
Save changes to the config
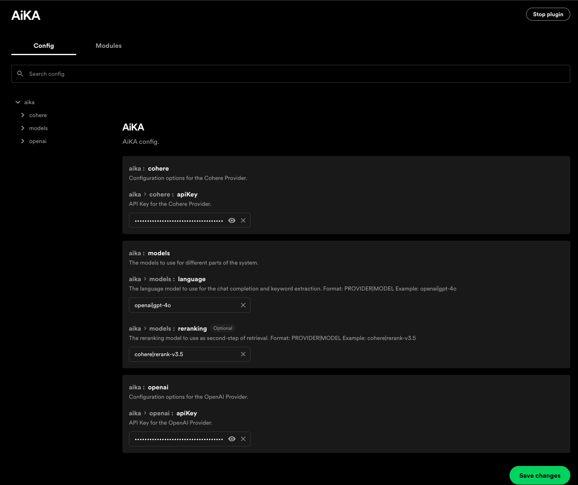[540, 476]
